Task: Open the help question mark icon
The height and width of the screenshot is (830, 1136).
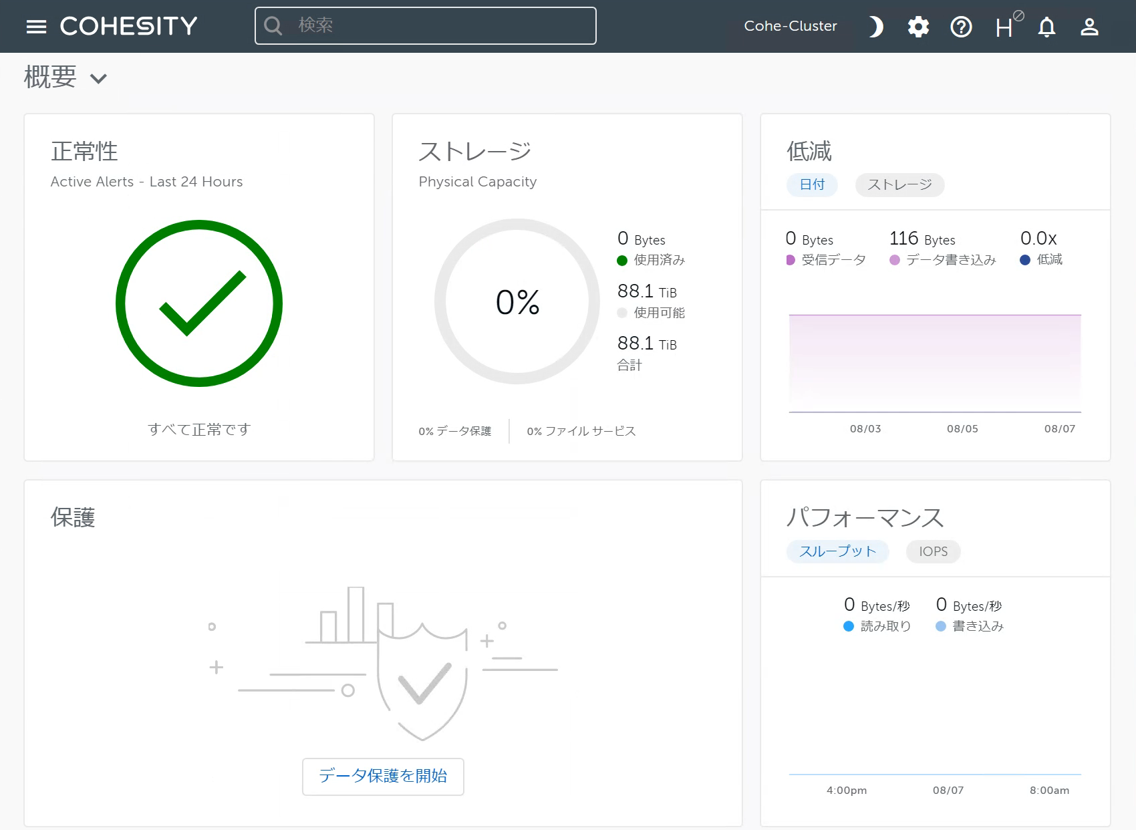Action: pyautogui.click(x=961, y=27)
